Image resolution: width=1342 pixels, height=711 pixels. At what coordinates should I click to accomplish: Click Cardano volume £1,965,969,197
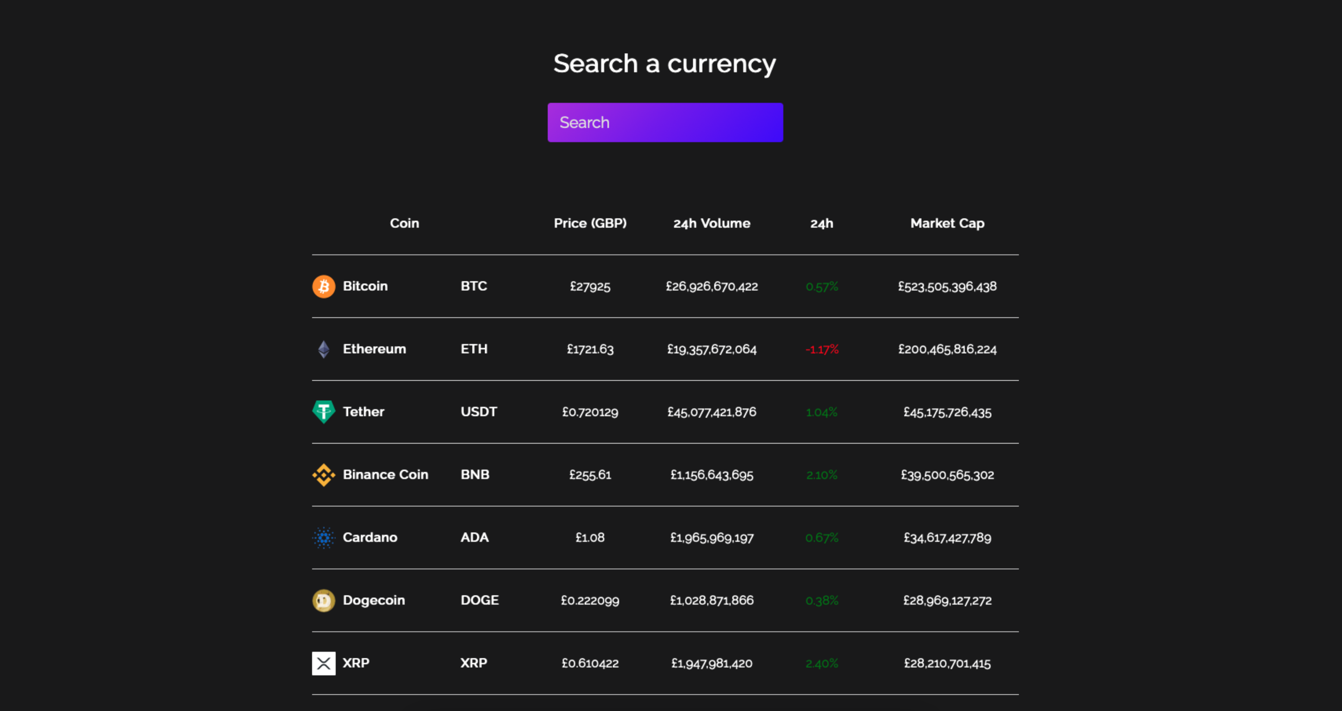click(712, 538)
